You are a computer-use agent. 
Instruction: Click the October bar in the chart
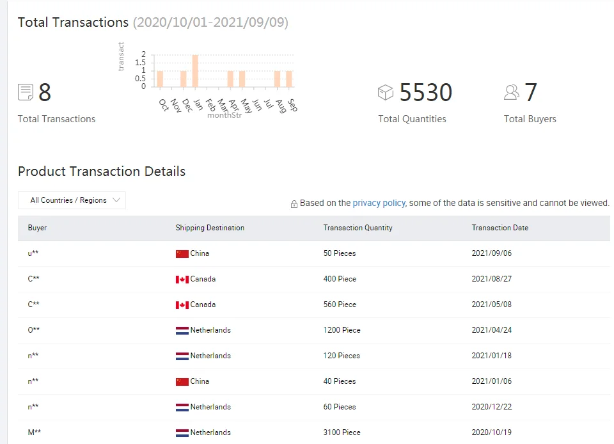tap(160, 79)
